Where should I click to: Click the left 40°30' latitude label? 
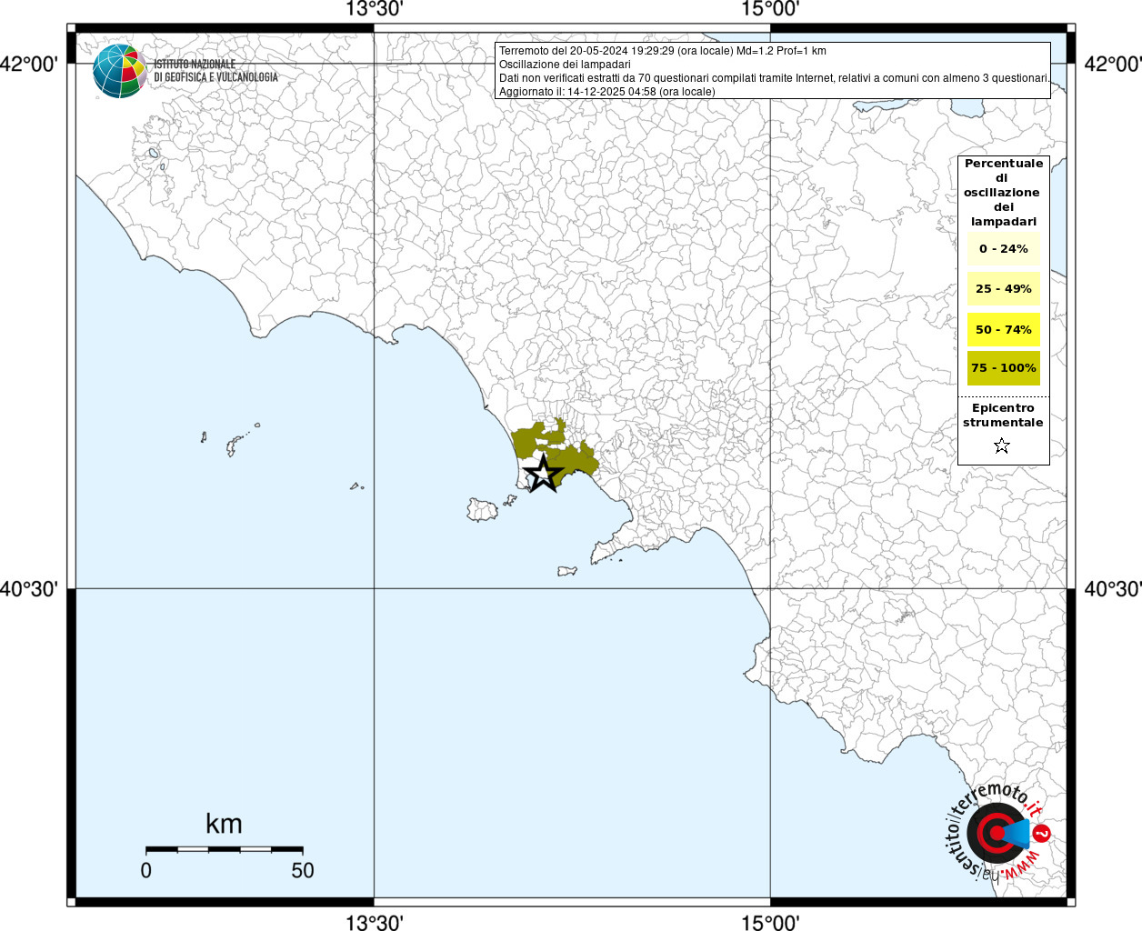[x=29, y=589]
